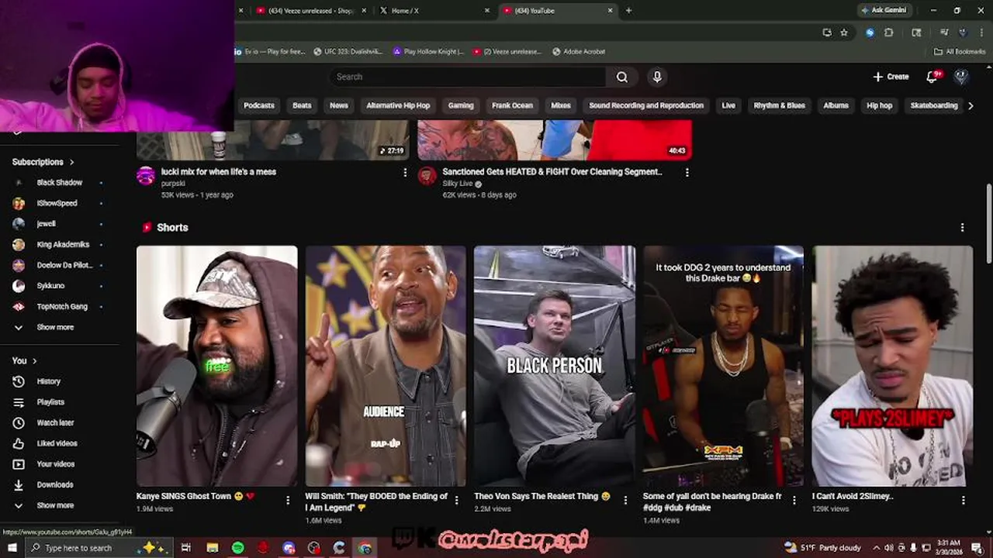Image resolution: width=993 pixels, height=558 pixels.
Task: Select the Skateboarding chip
Action: click(x=934, y=105)
